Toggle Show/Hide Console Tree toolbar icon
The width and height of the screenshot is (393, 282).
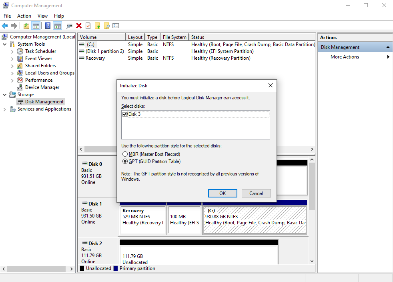[x=36, y=26]
